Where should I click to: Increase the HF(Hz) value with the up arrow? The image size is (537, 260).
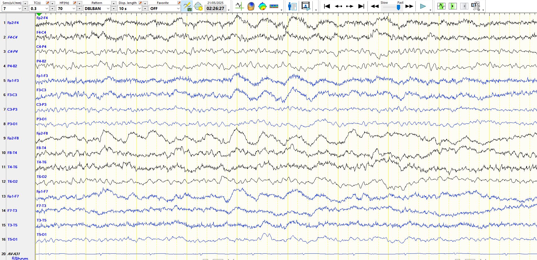coord(79,3)
